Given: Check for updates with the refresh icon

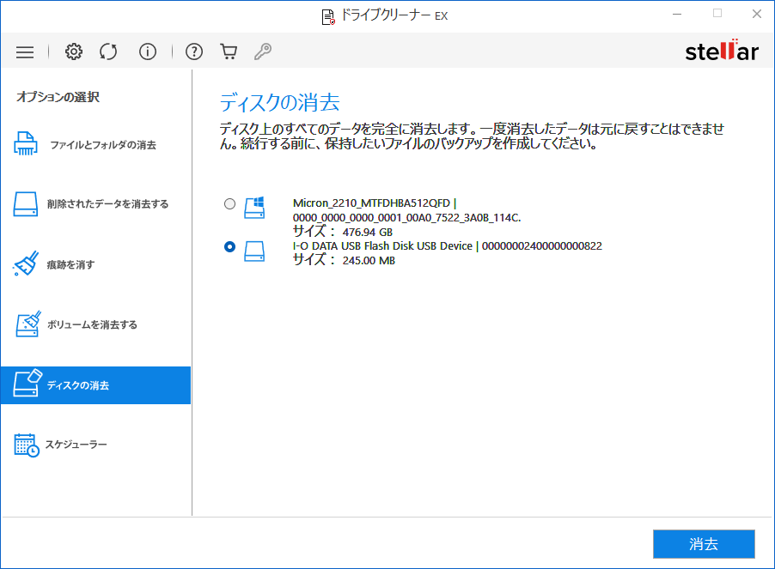Looking at the screenshot, I should pos(107,51).
